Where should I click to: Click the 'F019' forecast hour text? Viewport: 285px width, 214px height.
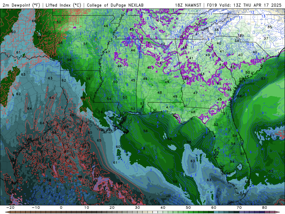point(212,5)
